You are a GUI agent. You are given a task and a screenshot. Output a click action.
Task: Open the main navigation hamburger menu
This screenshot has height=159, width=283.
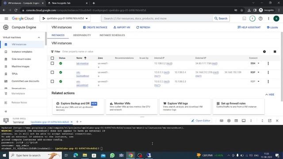[6, 19]
